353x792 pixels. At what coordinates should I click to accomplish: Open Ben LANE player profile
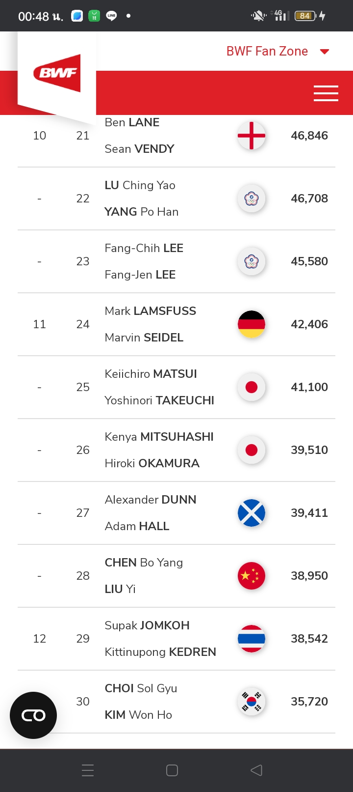pyautogui.click(x=132, y=122)
